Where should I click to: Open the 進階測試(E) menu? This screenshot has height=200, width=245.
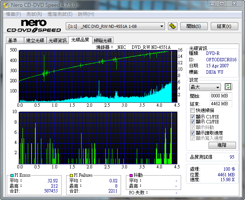coord(60,14)
